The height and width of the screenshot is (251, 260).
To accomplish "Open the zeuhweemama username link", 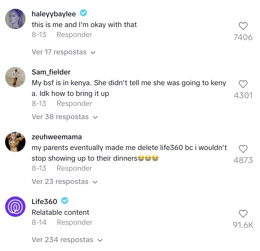I will [x=57, y=137].
